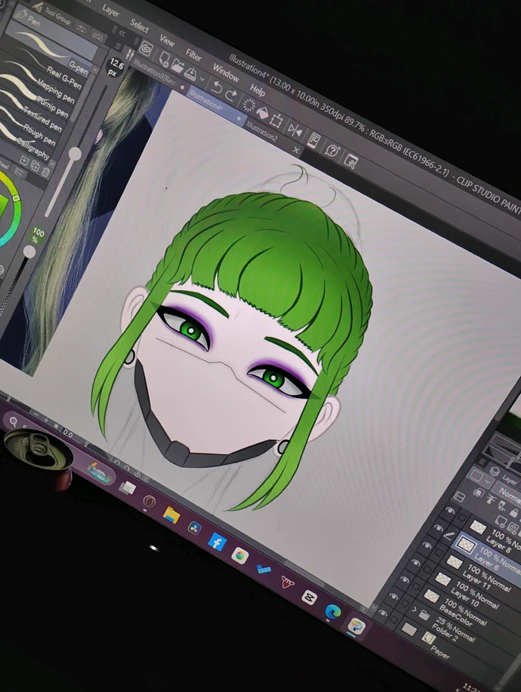The height and width of the screenshot is (692, 521).
Task: Click sub tool list scroll-up arrow
Action: pos(95,70)
